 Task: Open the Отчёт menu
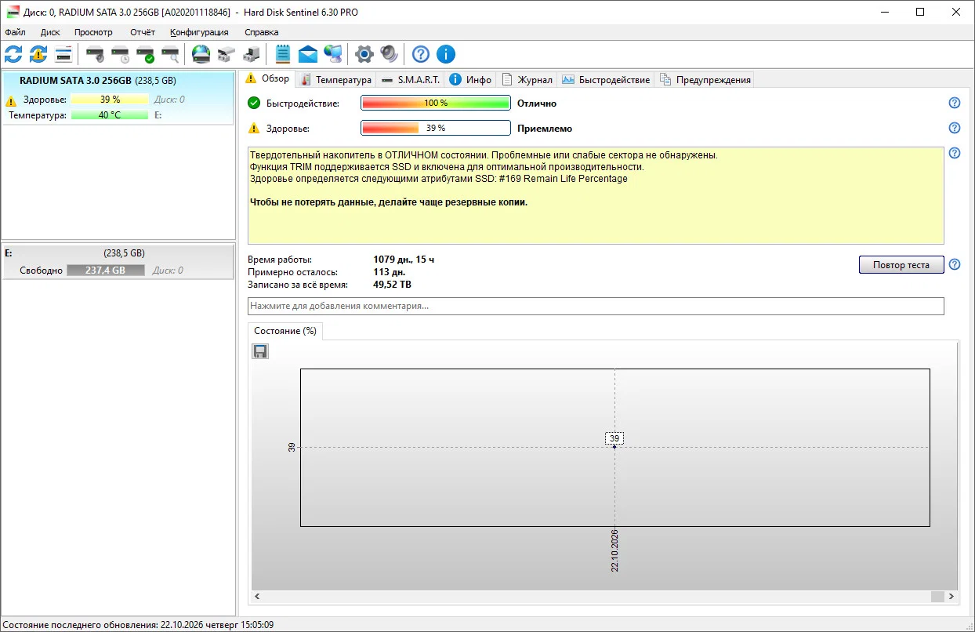[x=142, y=32]
